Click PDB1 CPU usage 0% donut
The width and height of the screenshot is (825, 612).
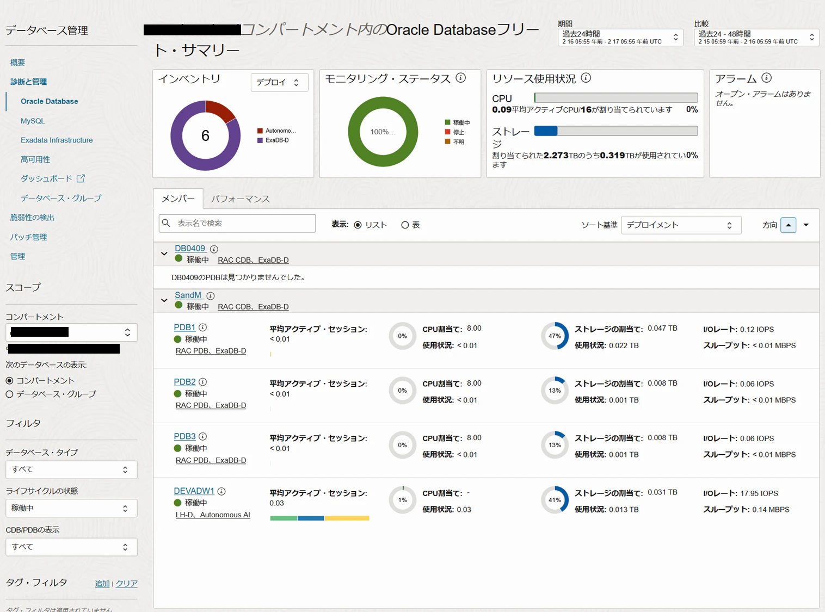402,336
